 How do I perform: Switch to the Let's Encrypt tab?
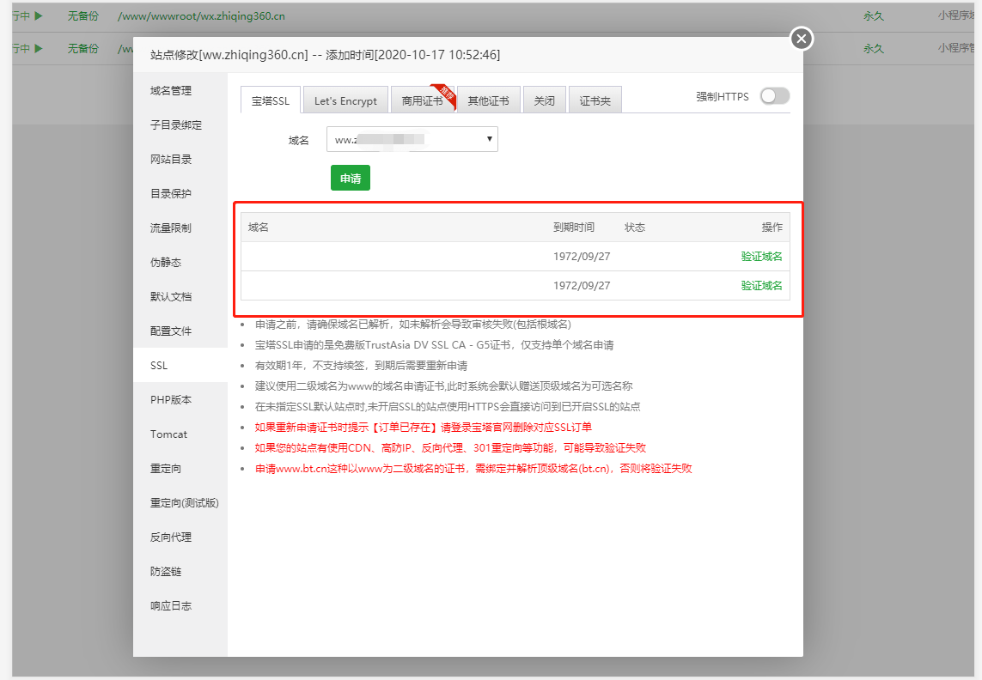345,100
